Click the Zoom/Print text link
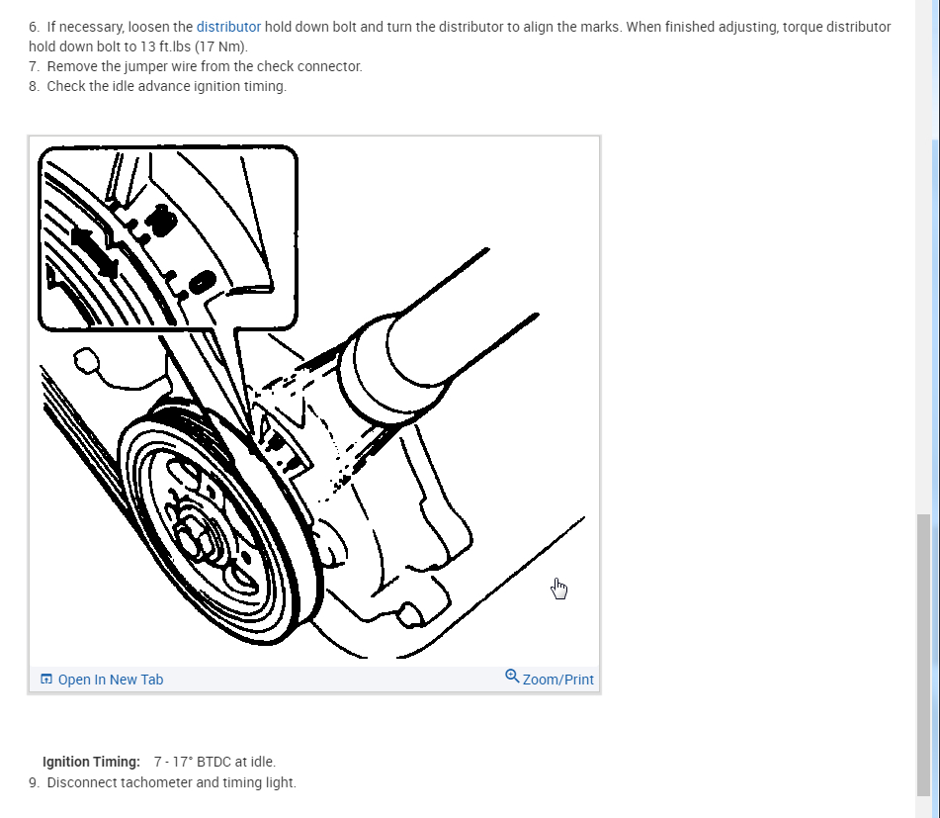940x818 pixels. (x=557, y=680)
